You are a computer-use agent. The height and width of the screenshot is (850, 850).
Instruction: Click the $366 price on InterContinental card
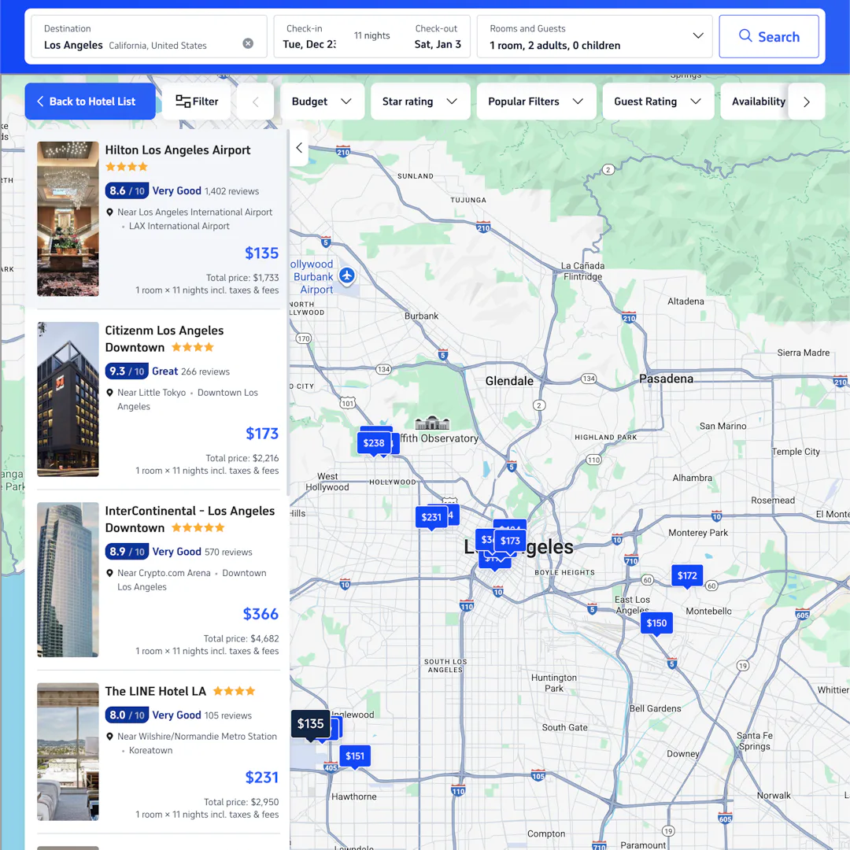pyautogui.click(x=261, y=614)
